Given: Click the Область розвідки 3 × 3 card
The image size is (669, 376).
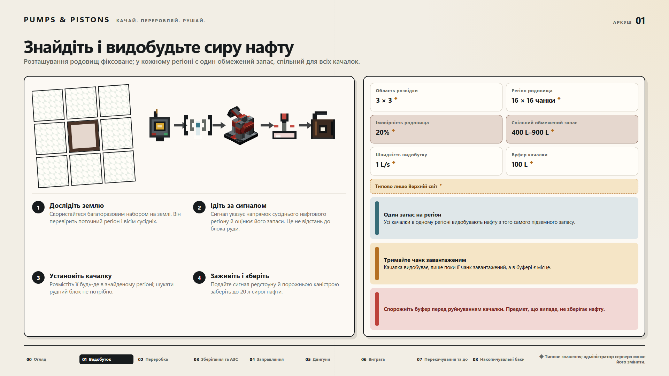Looking at the screenshot, I should 436,97.
